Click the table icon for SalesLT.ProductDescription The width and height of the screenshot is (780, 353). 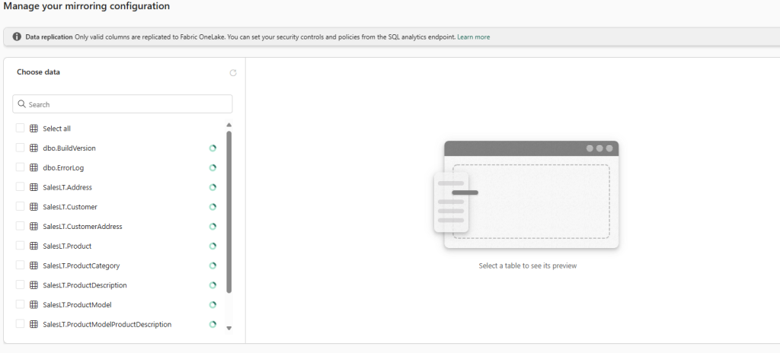(x=34, y=285)
